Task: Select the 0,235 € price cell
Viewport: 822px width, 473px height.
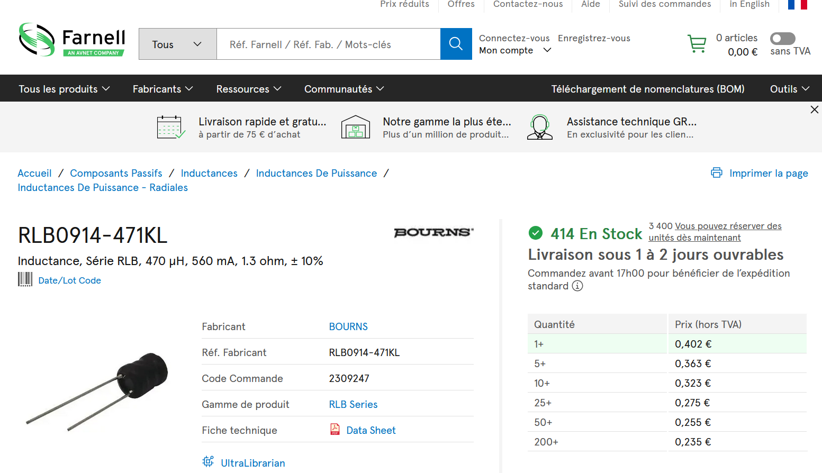Action: 737,442
